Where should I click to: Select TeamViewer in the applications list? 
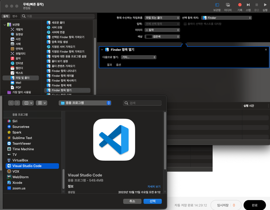tap(32, 143)
